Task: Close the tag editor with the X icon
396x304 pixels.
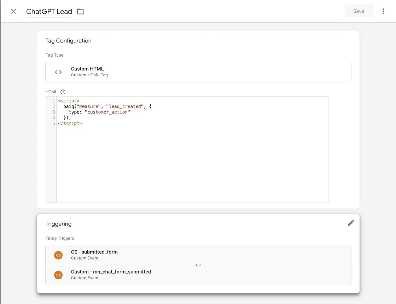Action: click(x=13, y=11)
